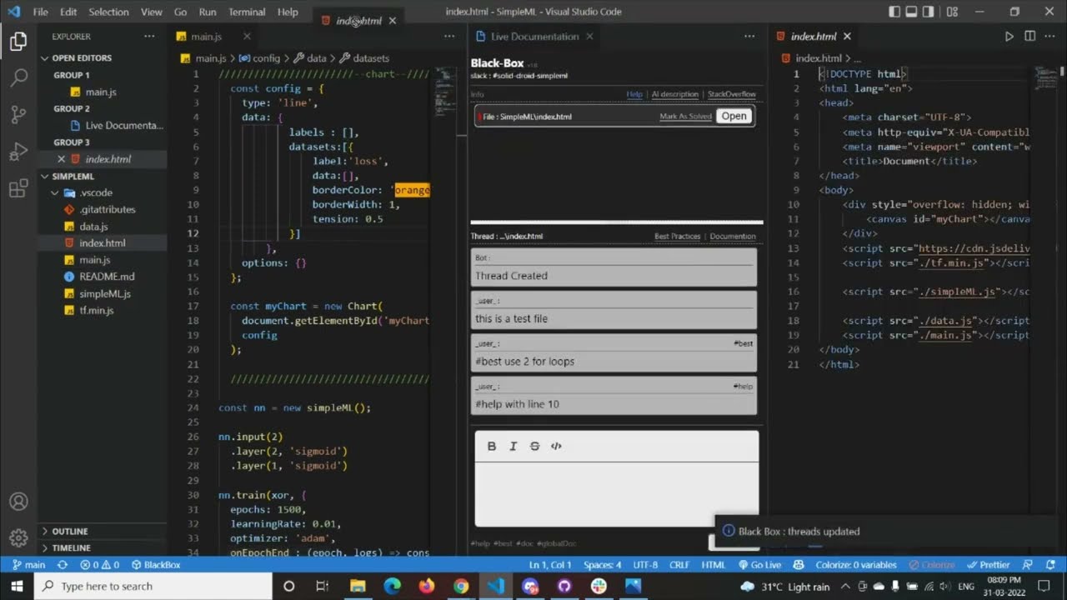Change CRLF end of line sequence
1067x600 pixels.
679,565
